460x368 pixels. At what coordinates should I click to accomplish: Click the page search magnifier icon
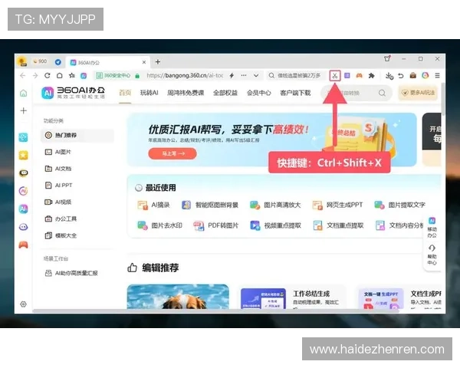382,93
